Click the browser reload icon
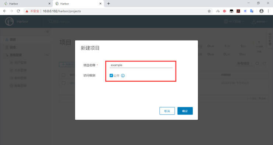273x145 pixels. point(18,11)
